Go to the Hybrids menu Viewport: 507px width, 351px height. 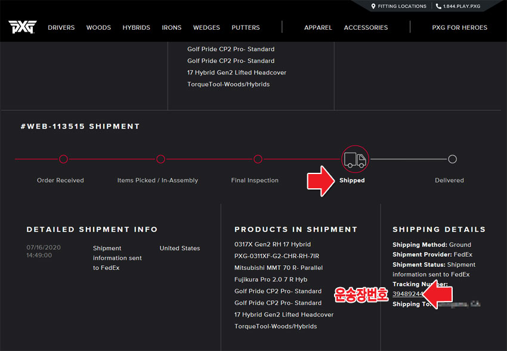click(x=136, y=28)
